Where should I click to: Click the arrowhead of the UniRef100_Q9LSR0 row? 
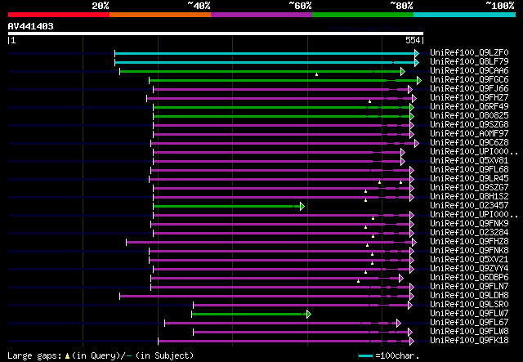[x=410, y=305]
